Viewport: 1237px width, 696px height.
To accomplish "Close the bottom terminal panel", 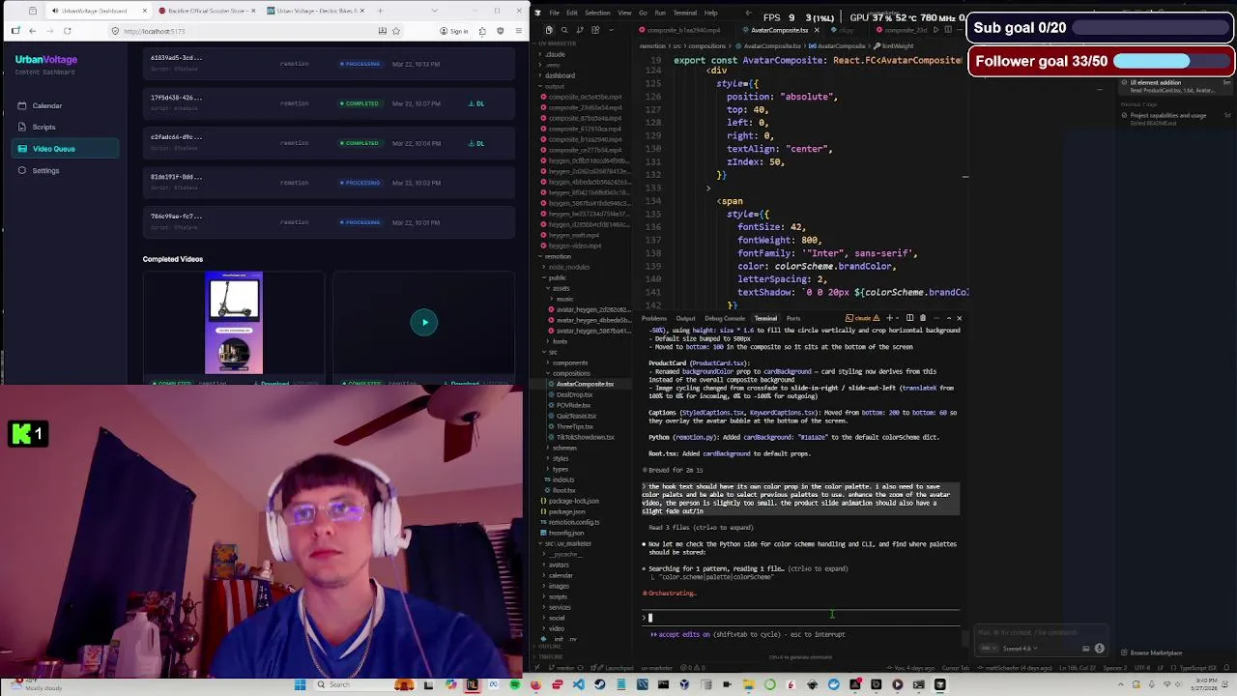I will [x=959, y=318].
